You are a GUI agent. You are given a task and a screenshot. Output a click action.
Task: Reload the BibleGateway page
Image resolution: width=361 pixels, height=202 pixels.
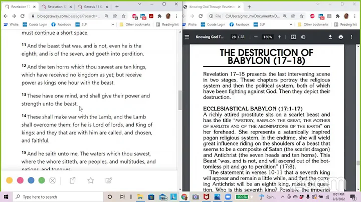[x=23, y=16]
